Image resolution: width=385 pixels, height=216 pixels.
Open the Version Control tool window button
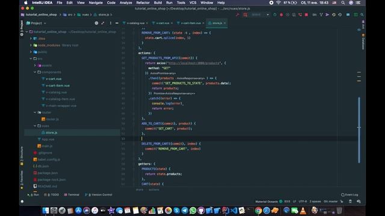point(99,194)
